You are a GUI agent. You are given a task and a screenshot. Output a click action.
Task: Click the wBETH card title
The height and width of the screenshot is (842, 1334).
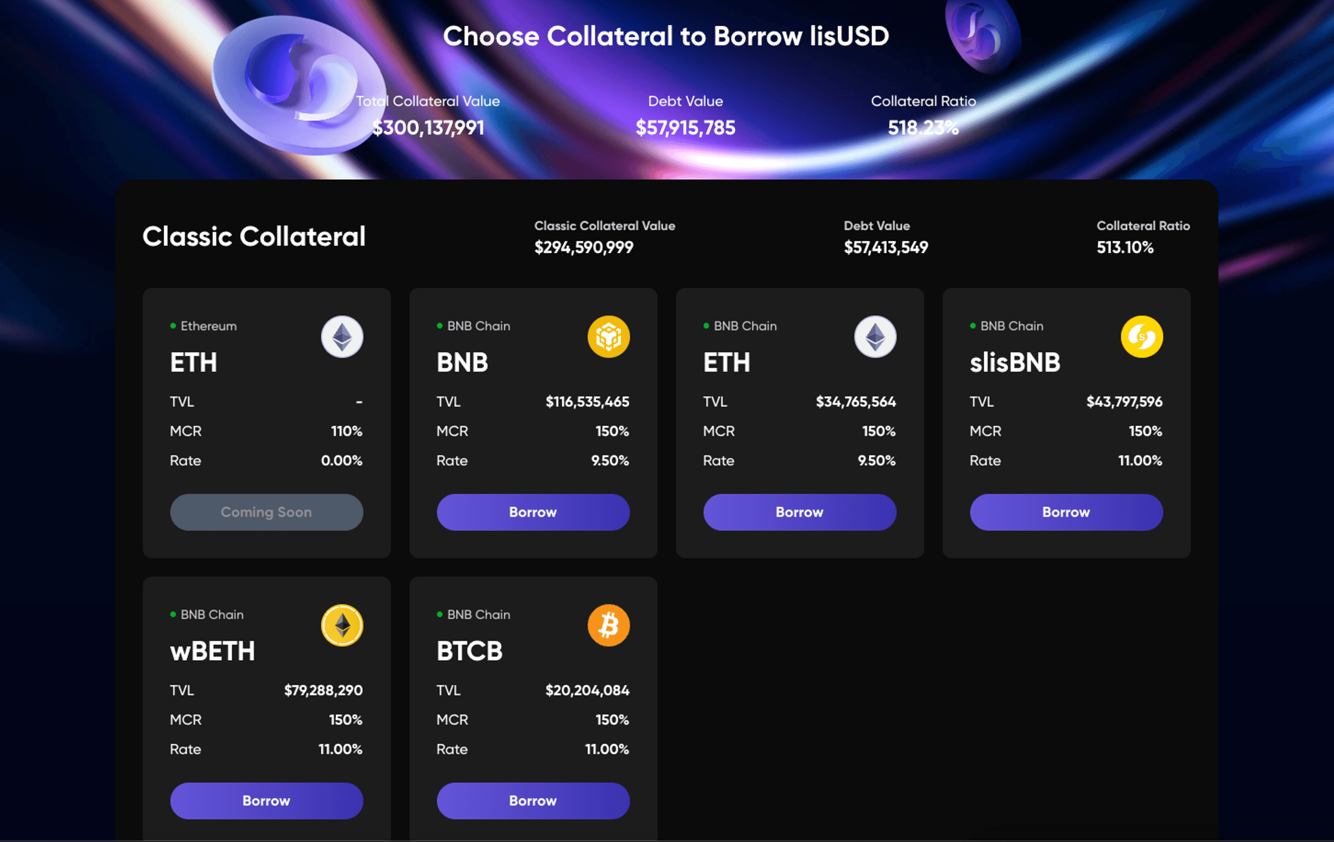212,651
